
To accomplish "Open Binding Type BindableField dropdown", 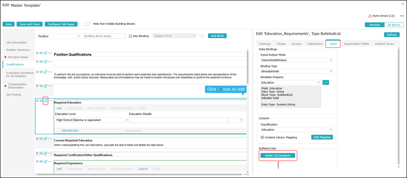I will (x=296, y=71).
